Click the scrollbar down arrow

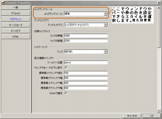159,111
